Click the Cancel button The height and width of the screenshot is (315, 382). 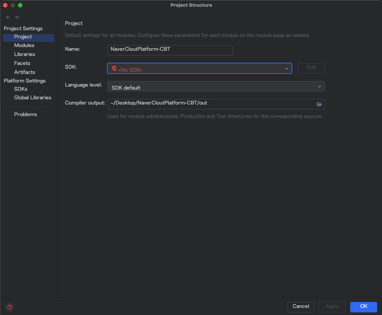click(301, 307)
